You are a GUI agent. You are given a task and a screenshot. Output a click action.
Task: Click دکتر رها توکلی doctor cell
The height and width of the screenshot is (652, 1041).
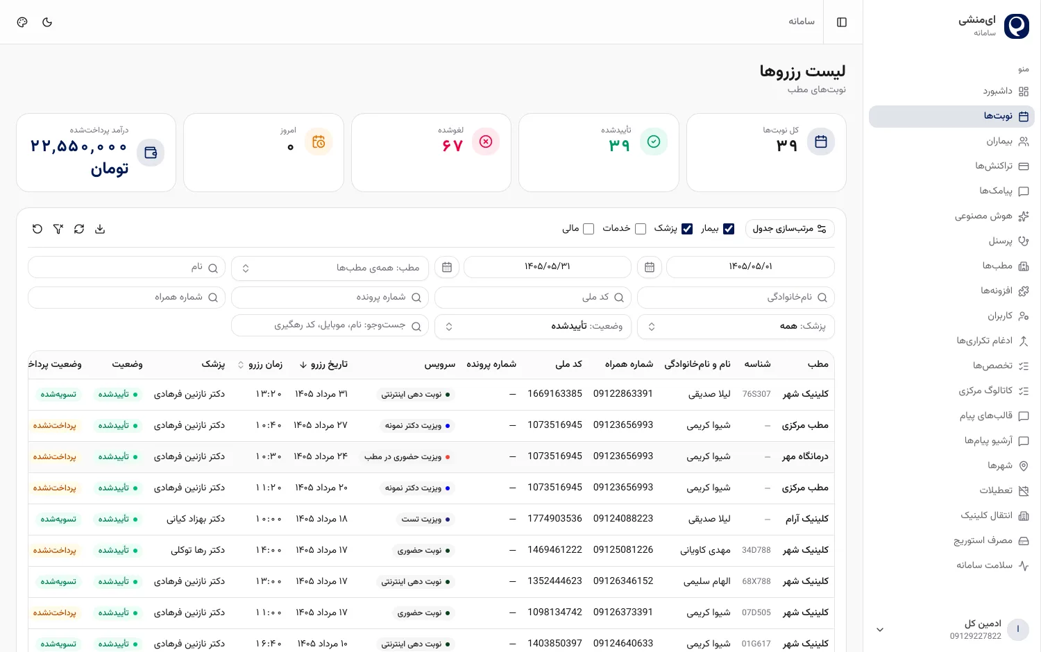coord(198,550)
